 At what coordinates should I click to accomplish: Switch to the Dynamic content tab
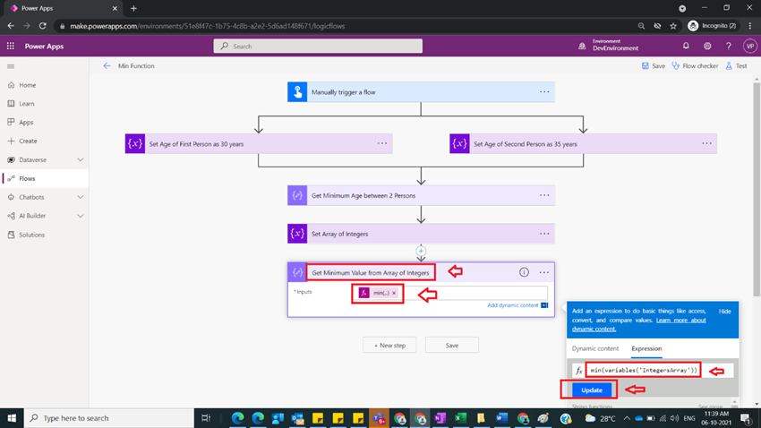[x=595, y=348]
